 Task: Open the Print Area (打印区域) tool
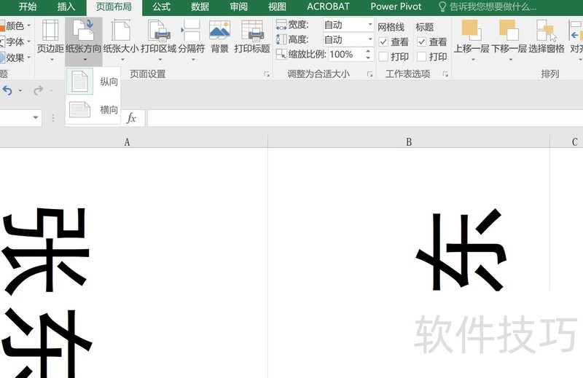tap(159, 40)
